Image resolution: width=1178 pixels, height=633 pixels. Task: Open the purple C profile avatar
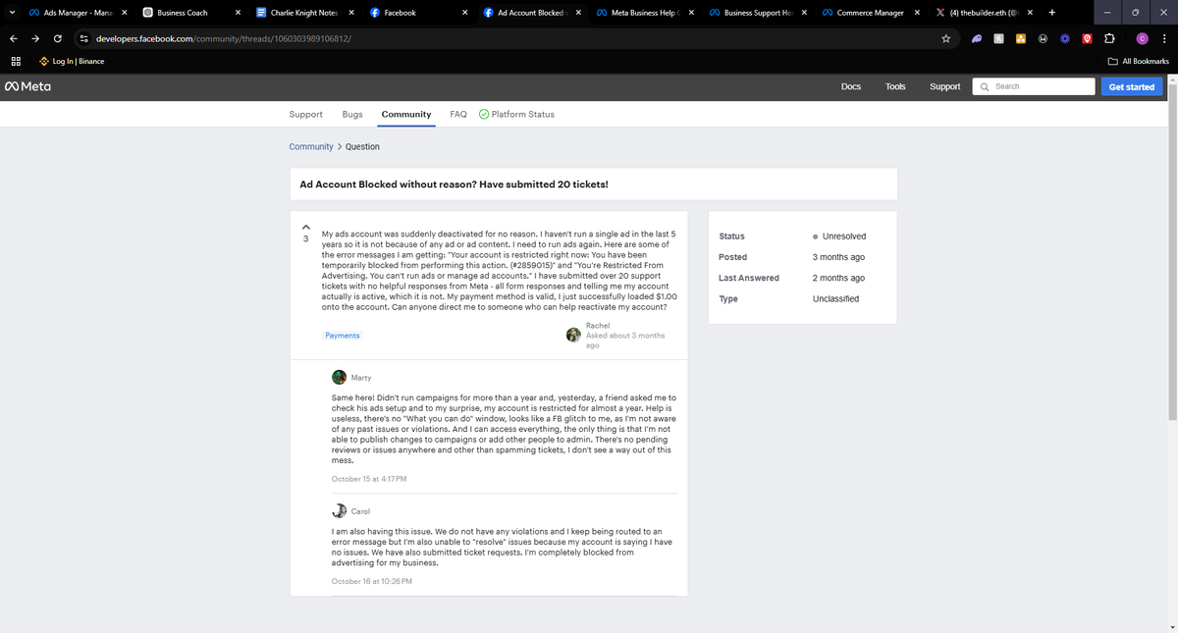pyautogui.click(x=1142, y=38)
